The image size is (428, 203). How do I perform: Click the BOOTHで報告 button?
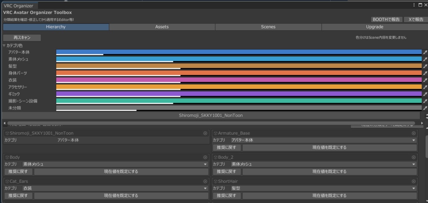[x=387, y=19]
